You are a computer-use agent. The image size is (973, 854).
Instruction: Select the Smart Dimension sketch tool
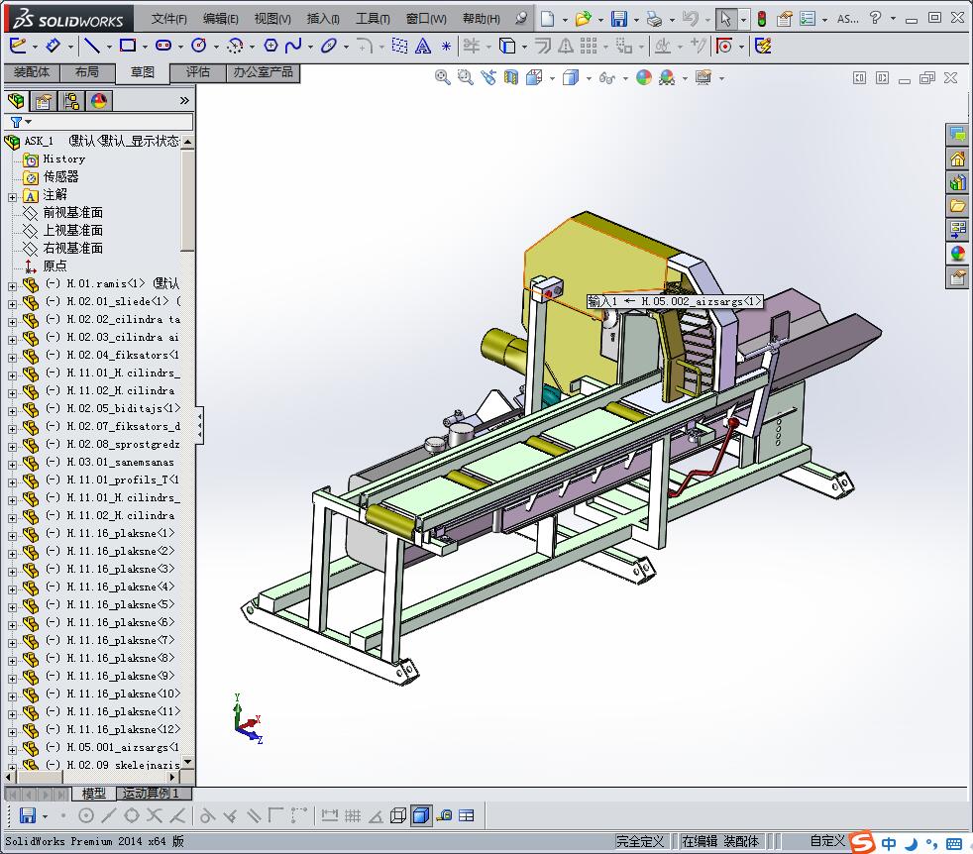53,46
